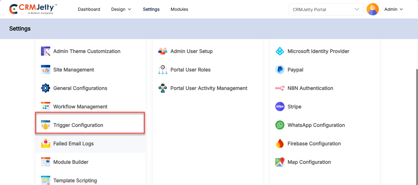Screen dimensions: 418x185
Task: Click the N8N Authentication icon
Action: (280, 88)
